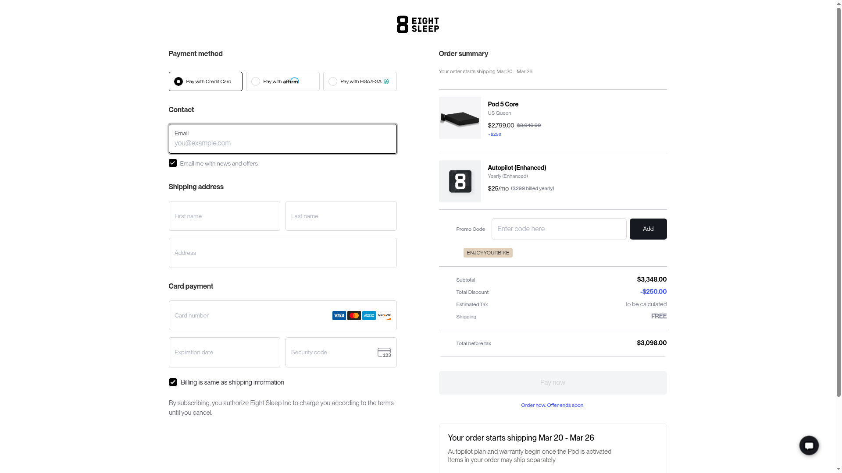
Task: Apply the ENJOYYOURBIKE promo tag
Action: click(x=488, y=253)
